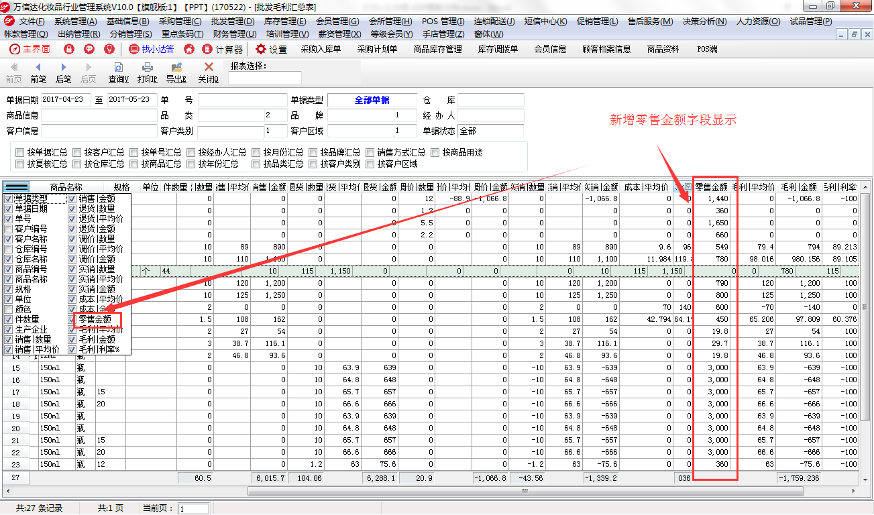Go to next record with 后笔
874x515 pixels.
pyautogui.click(x=64, y=72)
